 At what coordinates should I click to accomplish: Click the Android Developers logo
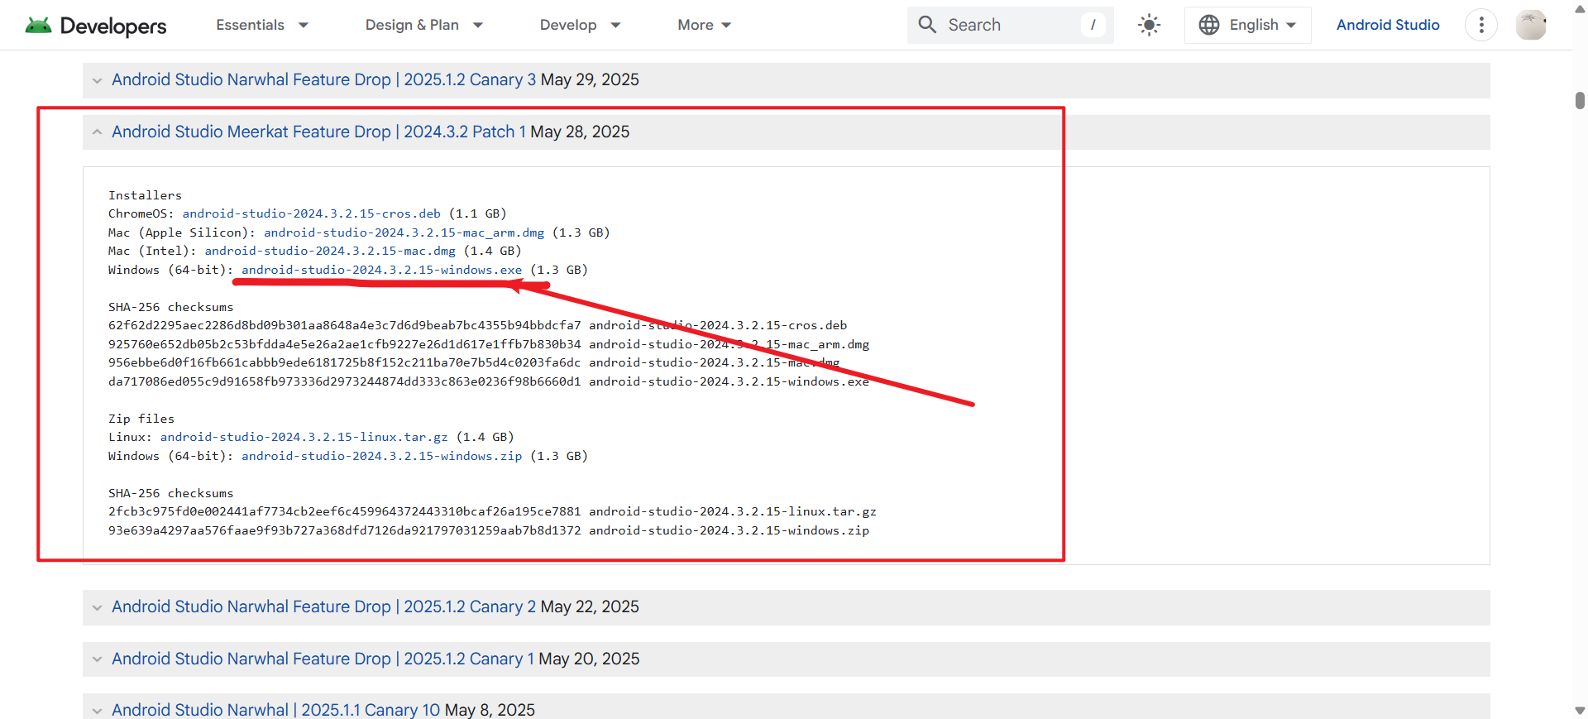[x=95, y=26]
